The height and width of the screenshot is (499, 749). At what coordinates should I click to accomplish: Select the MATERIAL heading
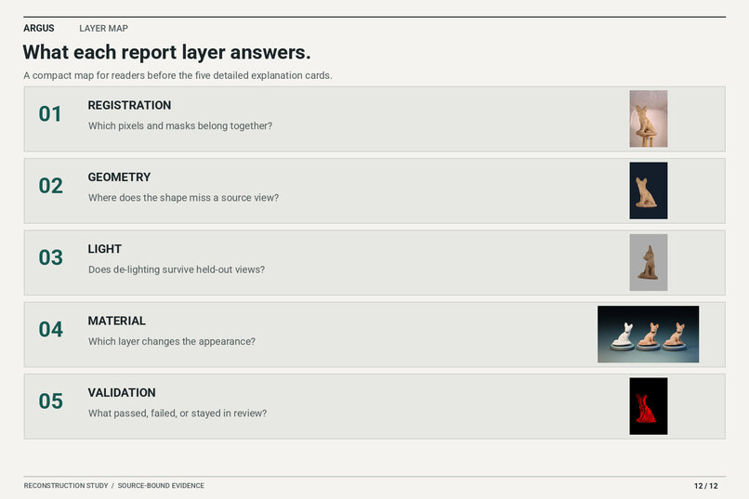(116, 321)
